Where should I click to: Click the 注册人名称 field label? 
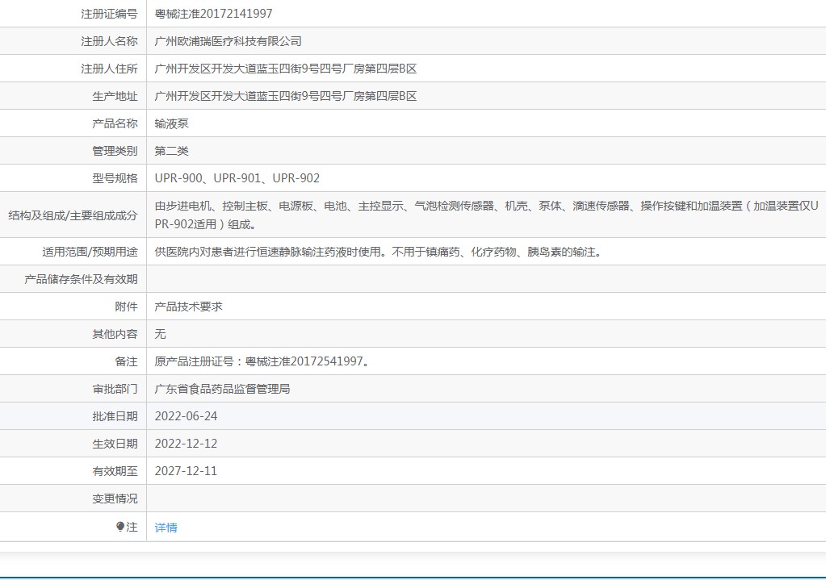(109, 41)
